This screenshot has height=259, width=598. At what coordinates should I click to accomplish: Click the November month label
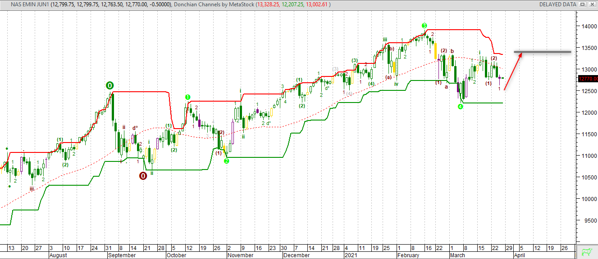pyautogui.click(x=242, y=255)
